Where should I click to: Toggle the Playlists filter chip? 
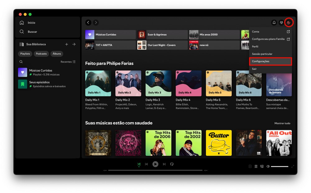pos(25,54)
